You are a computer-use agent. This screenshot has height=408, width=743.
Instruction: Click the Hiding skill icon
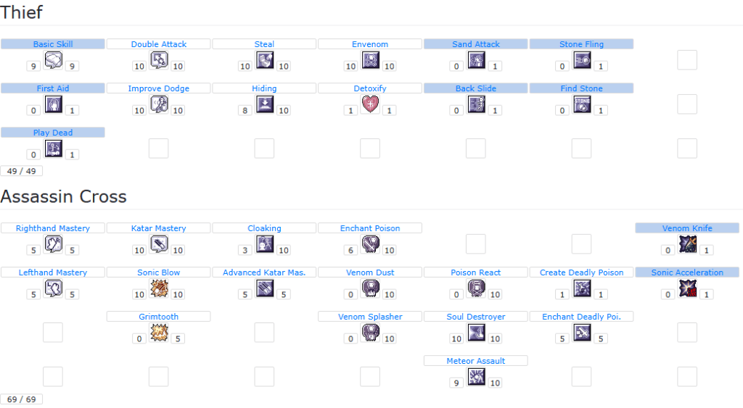[265, 104]
